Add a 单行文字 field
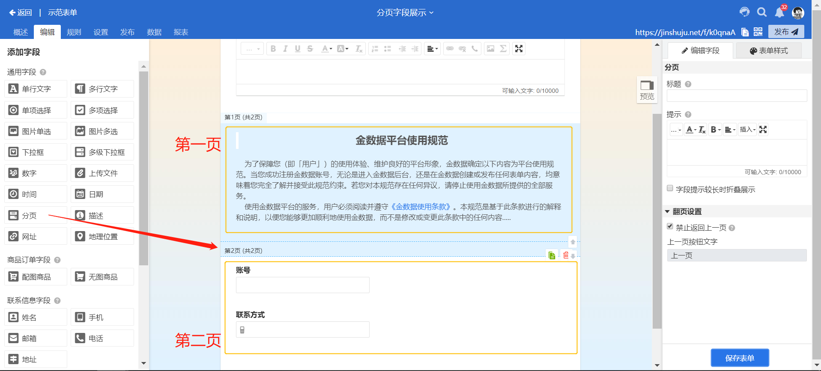The height and width of the screenshot is (371, 821). (x=36, y=89)
